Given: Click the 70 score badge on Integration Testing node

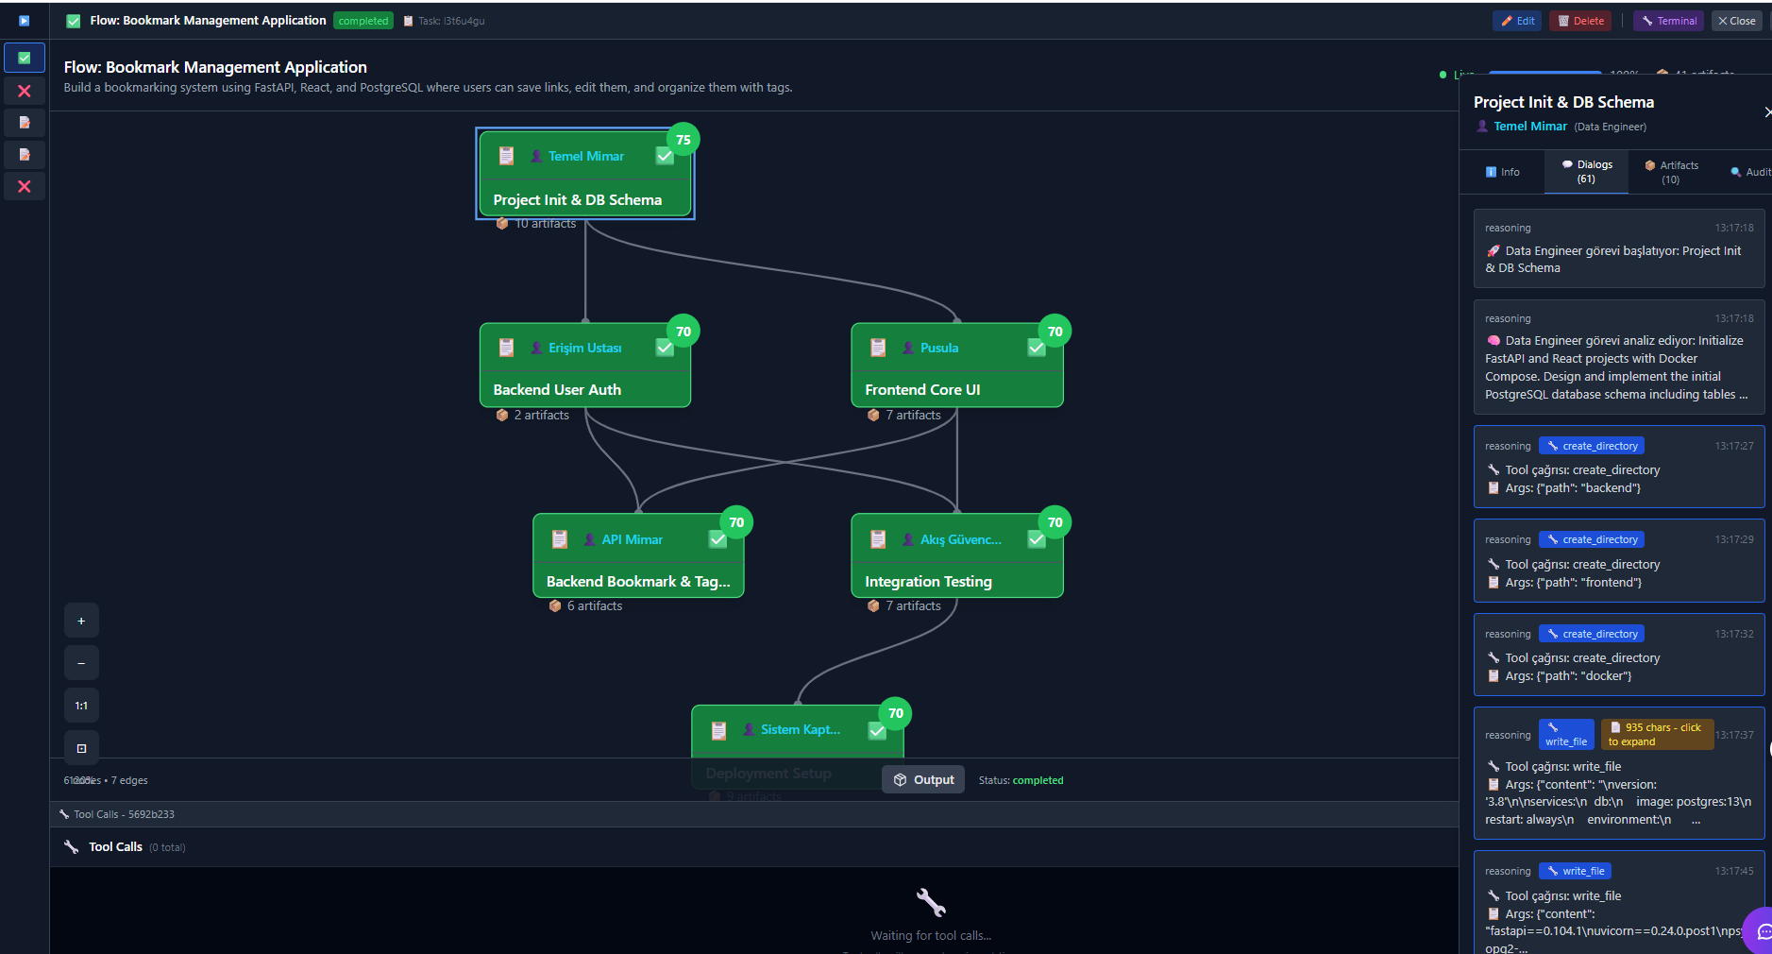Looking at the screenshot, I should [1055, 522].
